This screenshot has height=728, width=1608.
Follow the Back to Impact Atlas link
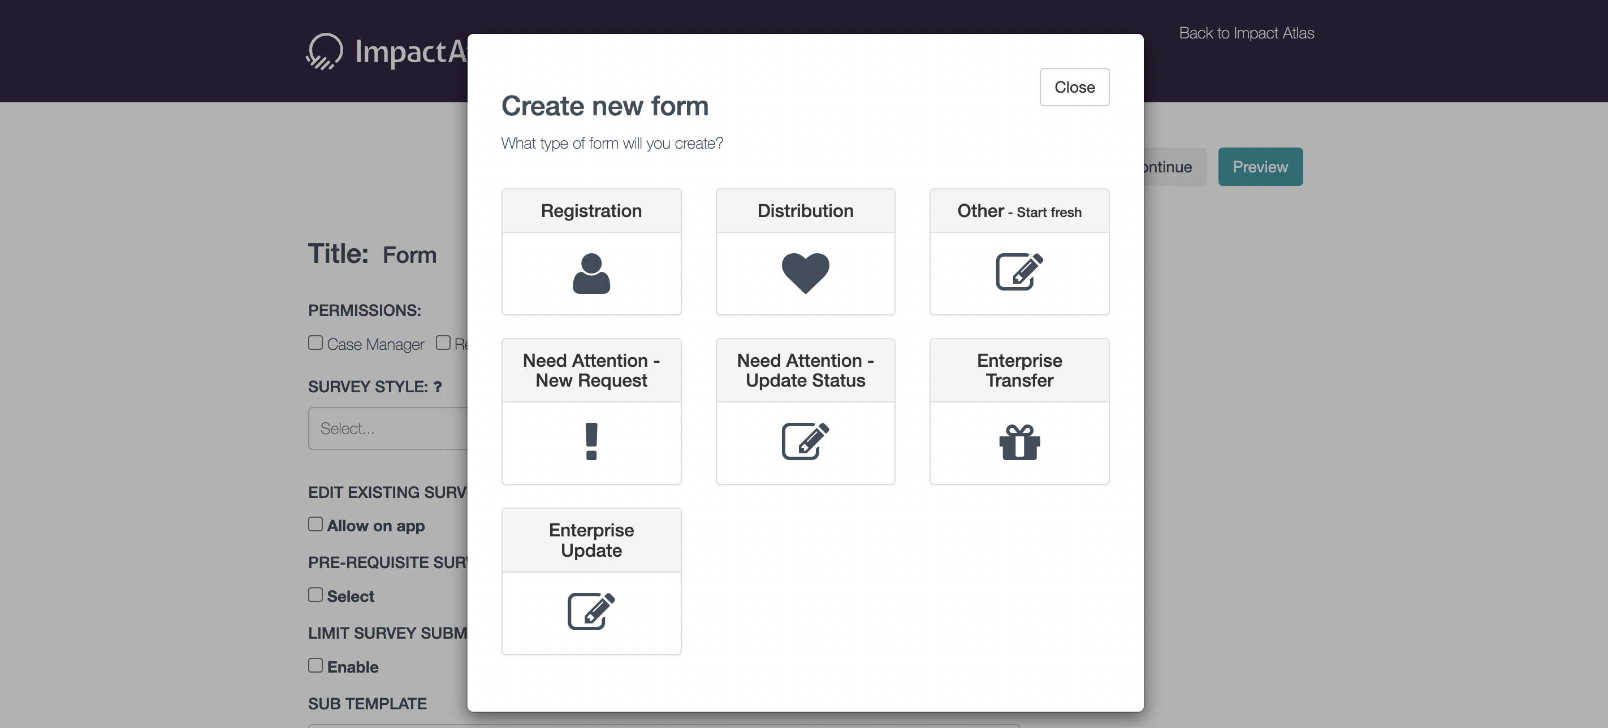1246,33
